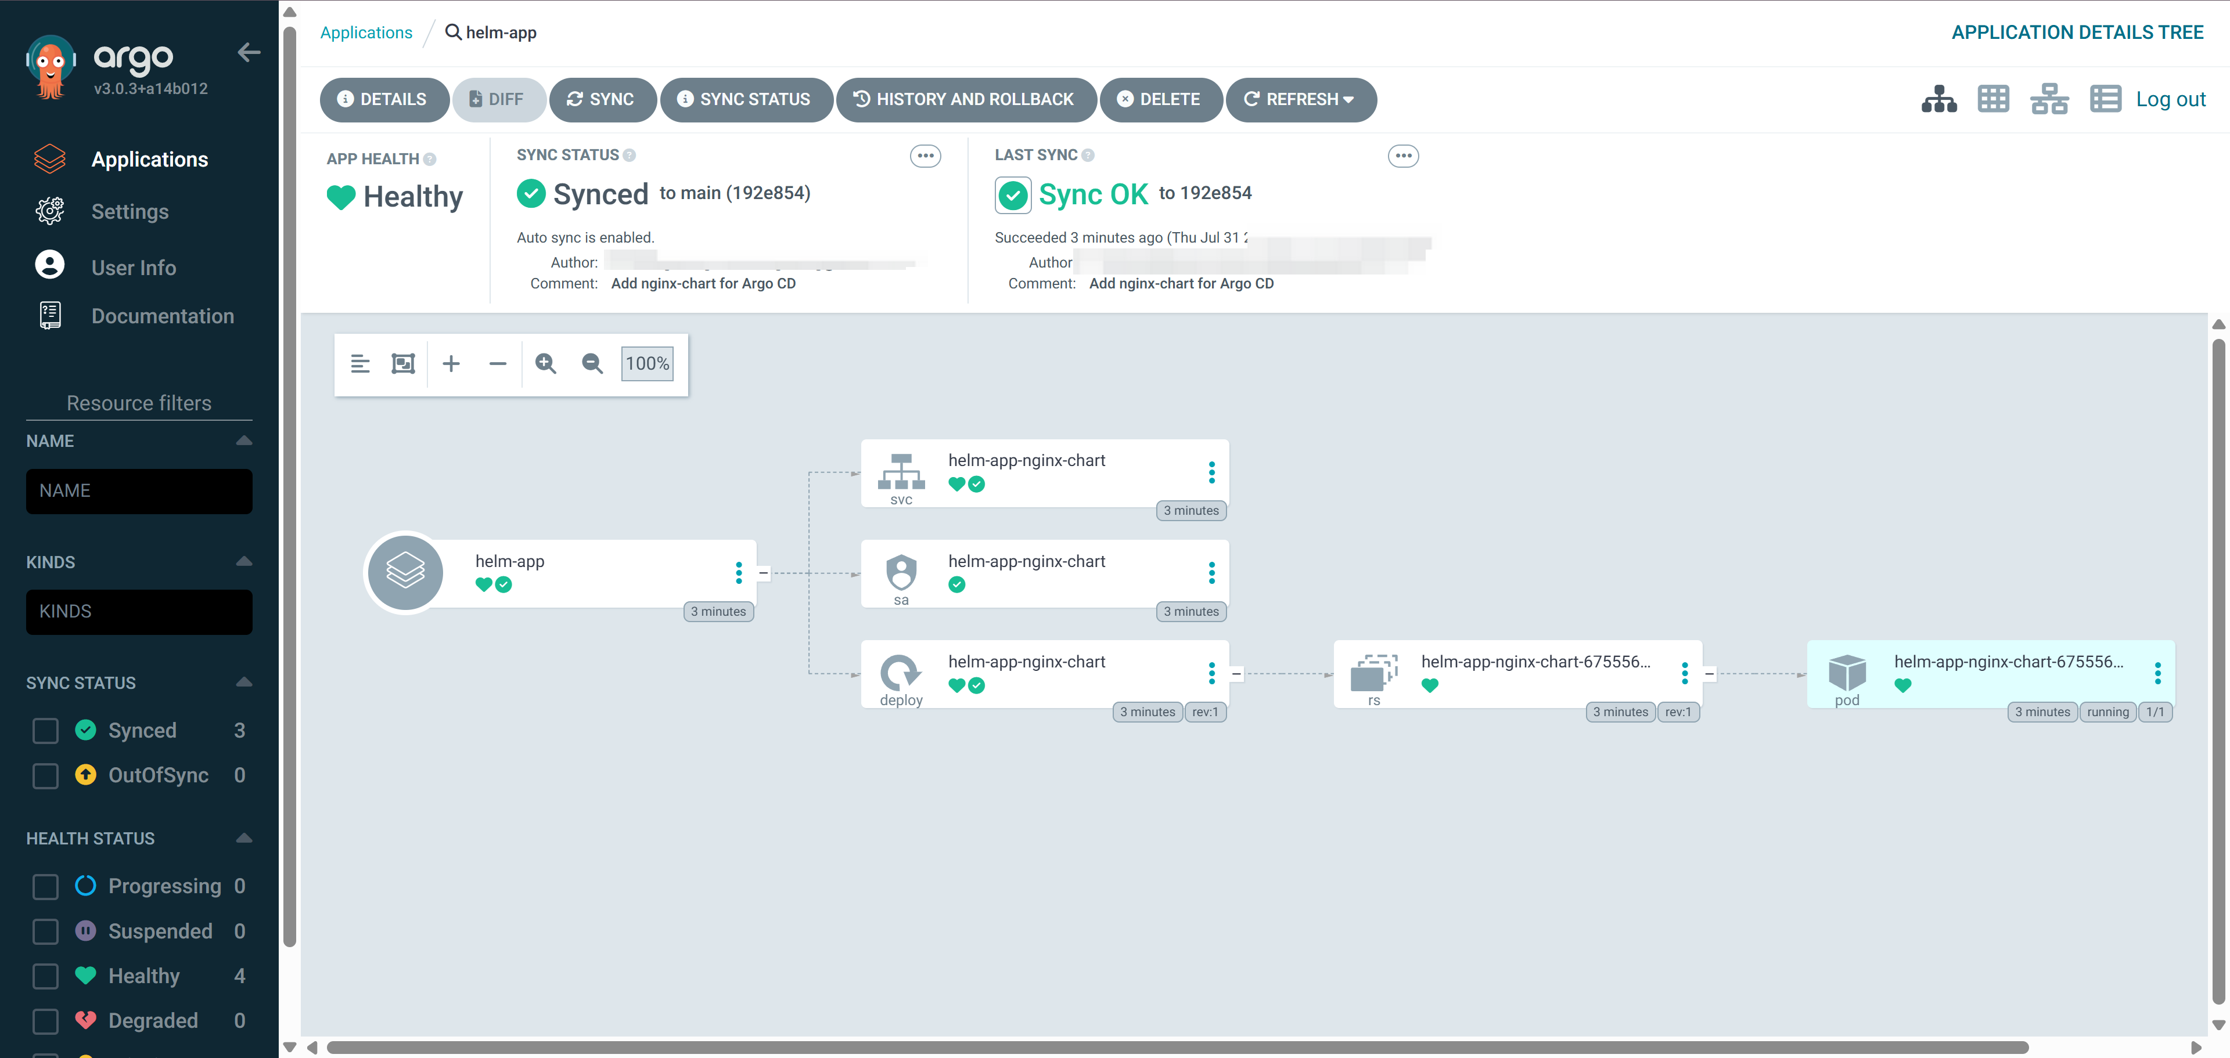
Task: Open the Last Sync more-options ellipsis
Action: [x=1403, y=157]
